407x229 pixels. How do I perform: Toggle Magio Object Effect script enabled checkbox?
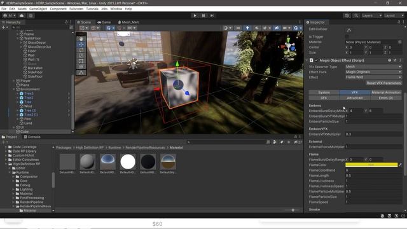pos(317,60)
